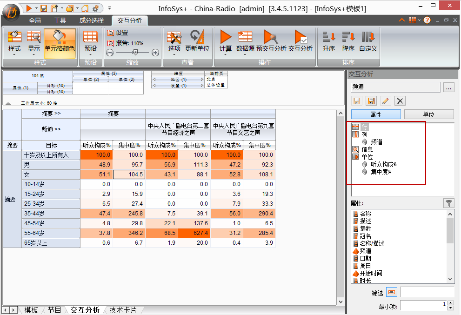Image resolution: width=461 pixels, height=315 pixels.
Task: Click the 交互分析 ribbon action icon
Action: point(301,37)
